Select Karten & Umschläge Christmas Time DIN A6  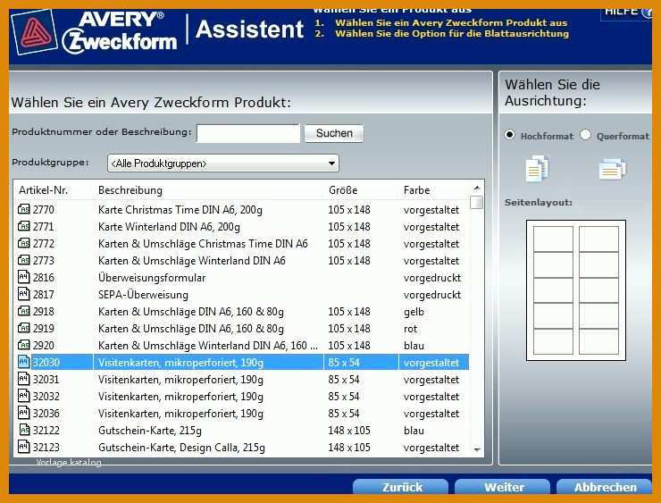click(x=203, y=243)
